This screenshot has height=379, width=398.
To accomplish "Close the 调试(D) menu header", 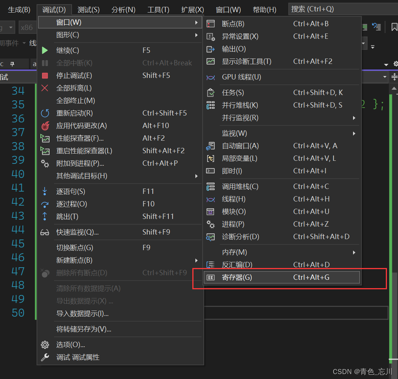I will [x=54, y=10].
